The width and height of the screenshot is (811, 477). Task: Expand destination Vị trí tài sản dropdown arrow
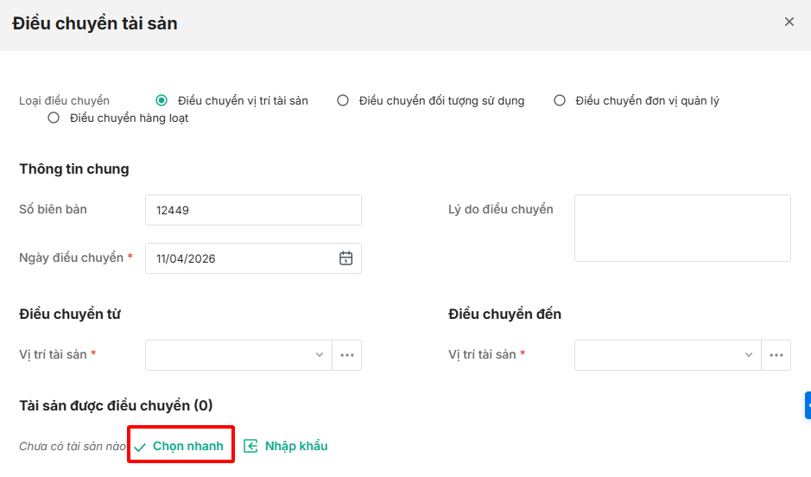[x=749, y=355]
